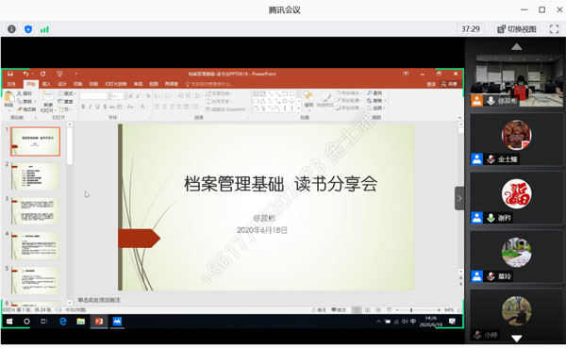The image size is (566, 348).
Task: Check the green network signal icon
Action: point(44,29)
